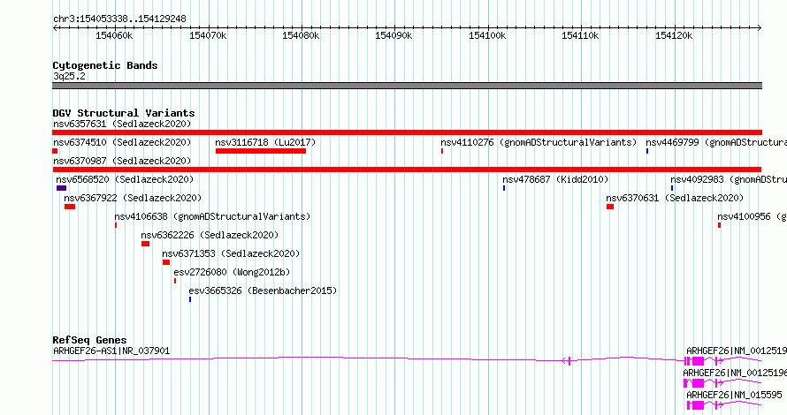Select the nsv6370631 red variant block
787x415 pixels.
point(610,207)
